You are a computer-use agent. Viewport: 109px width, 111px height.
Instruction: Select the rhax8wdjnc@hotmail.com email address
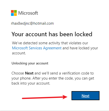32,23
